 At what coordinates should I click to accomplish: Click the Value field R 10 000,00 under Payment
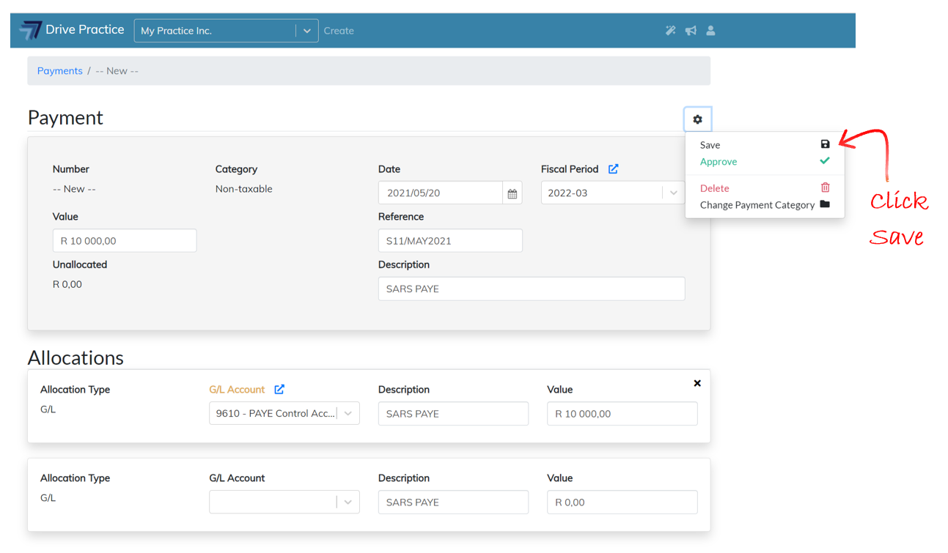pos(125,241)
